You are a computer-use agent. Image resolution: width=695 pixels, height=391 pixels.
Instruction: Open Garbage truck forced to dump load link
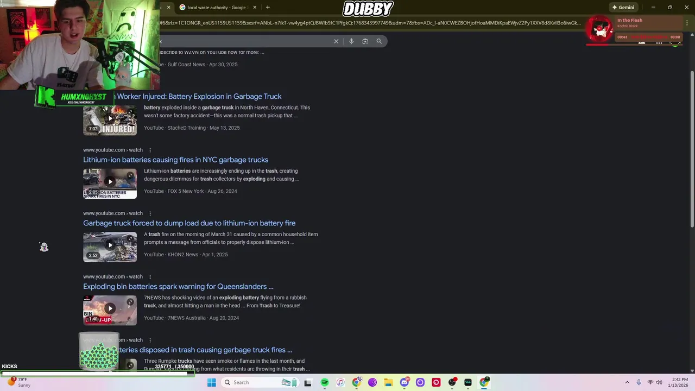click(189, 223)
